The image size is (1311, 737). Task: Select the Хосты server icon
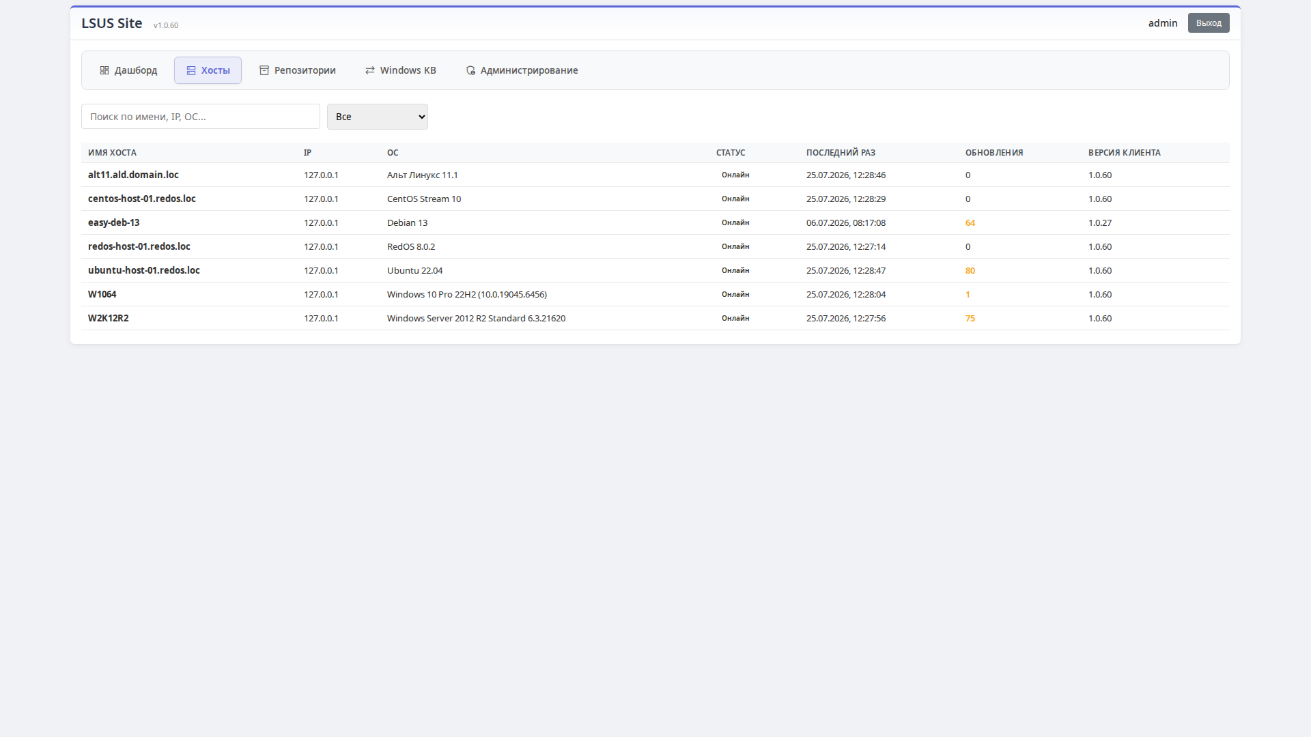(191, 70)
